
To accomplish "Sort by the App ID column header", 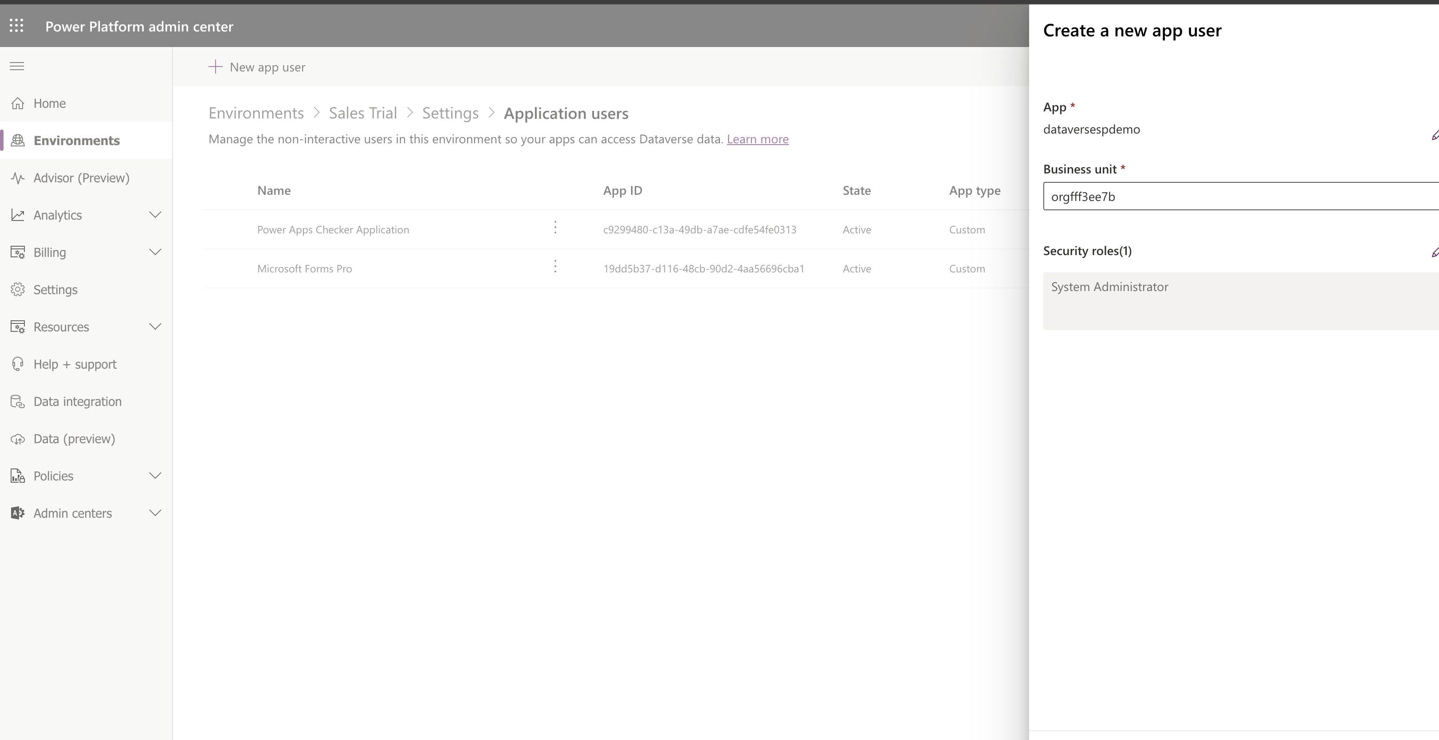I will (622, 190).
